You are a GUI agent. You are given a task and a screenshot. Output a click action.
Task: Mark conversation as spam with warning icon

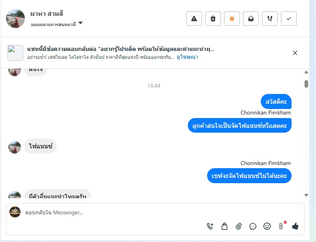pos(194,19)
